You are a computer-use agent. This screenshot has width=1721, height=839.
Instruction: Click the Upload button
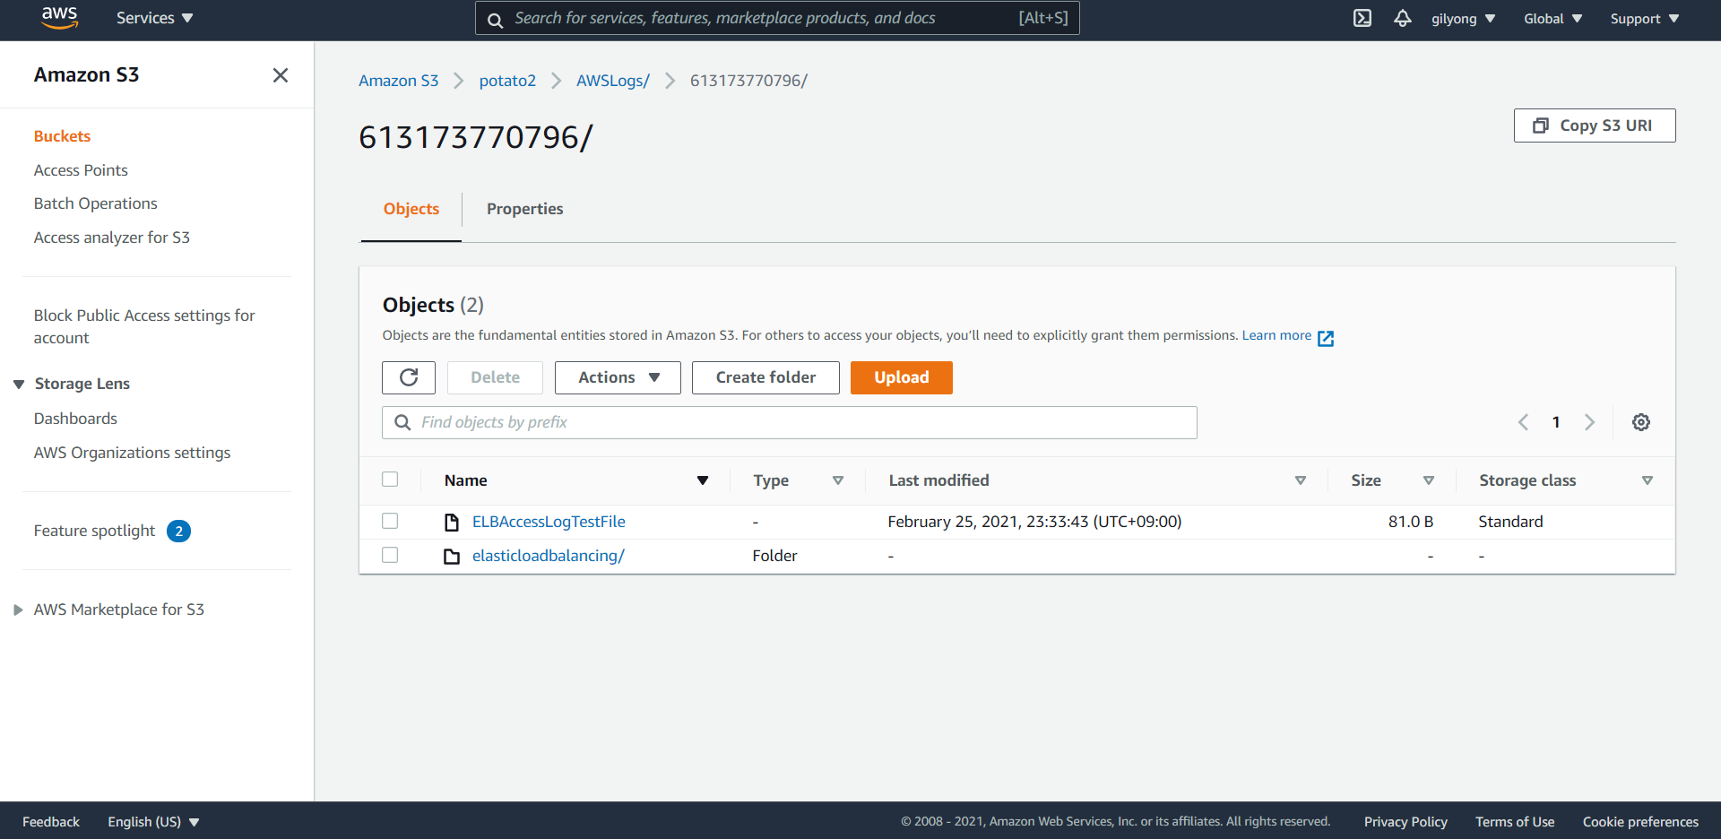(x=902, y=377)
